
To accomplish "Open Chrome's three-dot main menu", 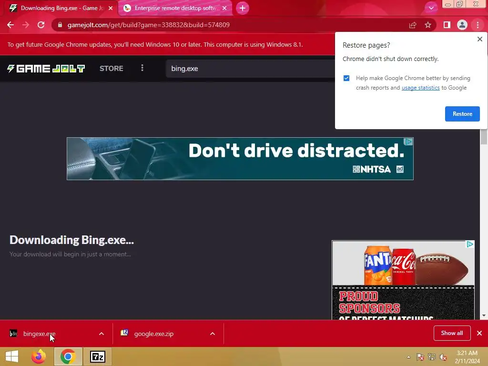I will 478,25.
